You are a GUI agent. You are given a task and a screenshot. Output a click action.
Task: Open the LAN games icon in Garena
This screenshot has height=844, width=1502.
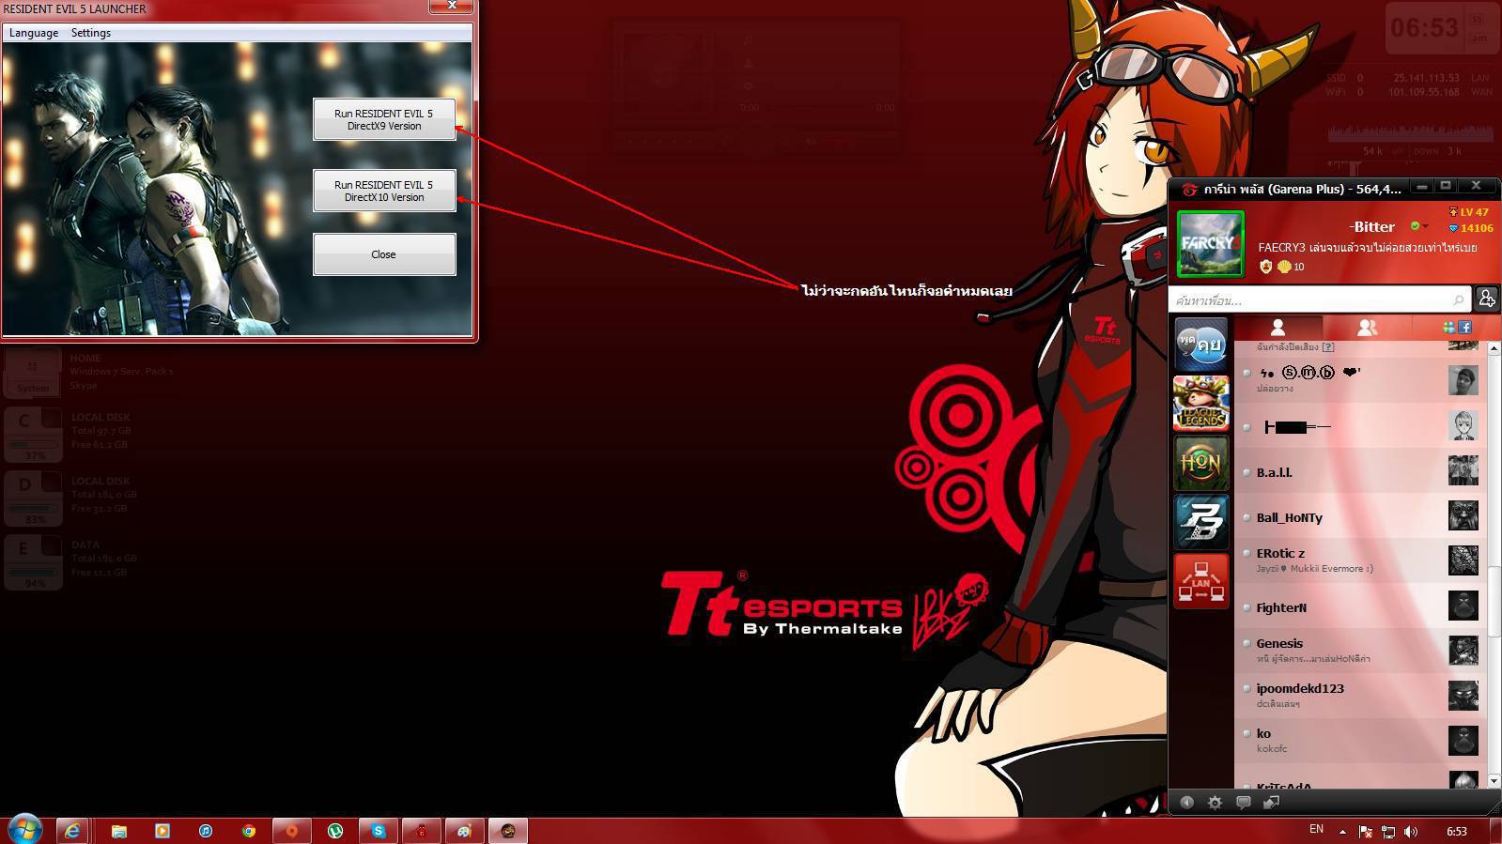click(x=1200, y=580)
